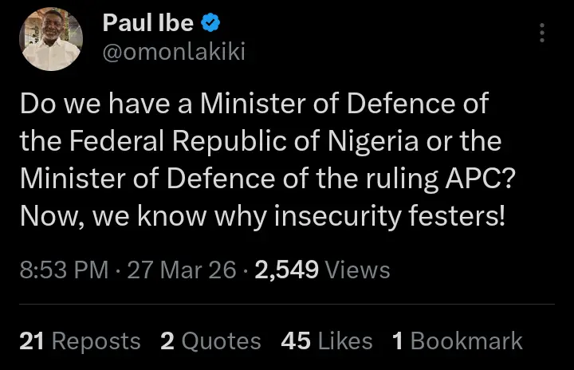This screenshot has width=574, height=370.
Task: Open the tweet's three-dot more options menu
Action: 542,33
